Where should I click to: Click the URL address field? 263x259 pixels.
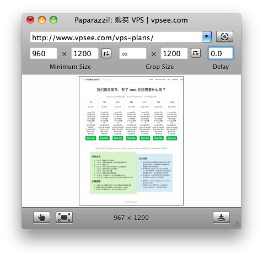[x=116, y=37]
